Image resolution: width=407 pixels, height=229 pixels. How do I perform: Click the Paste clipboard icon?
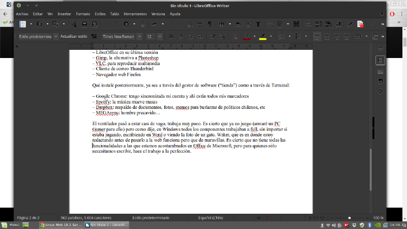[x=126, y=24]
